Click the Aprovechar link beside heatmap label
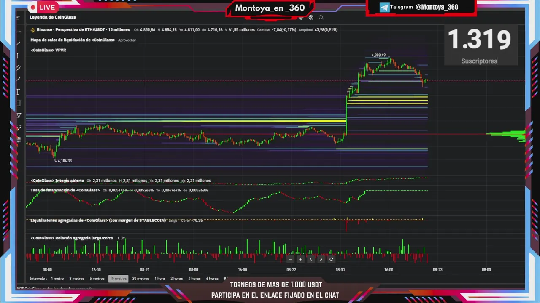This screenshot has height=303, width=540. coord(127,40)
